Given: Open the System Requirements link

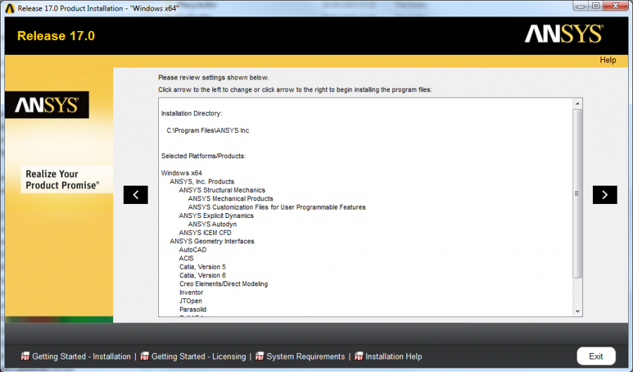Looking at the screenshot, I should (x=306, y=357).
